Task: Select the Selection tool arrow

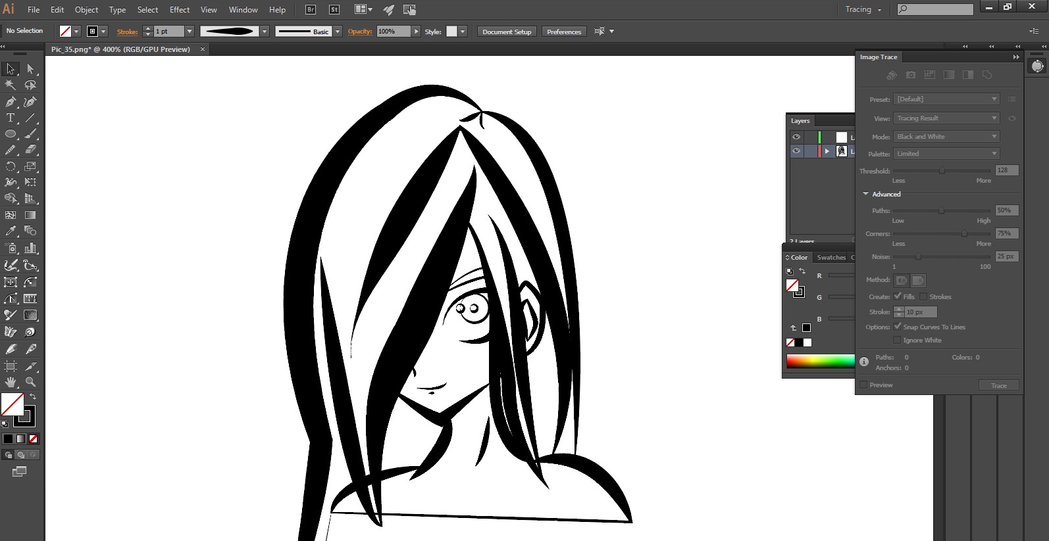Action: [11, 68]
